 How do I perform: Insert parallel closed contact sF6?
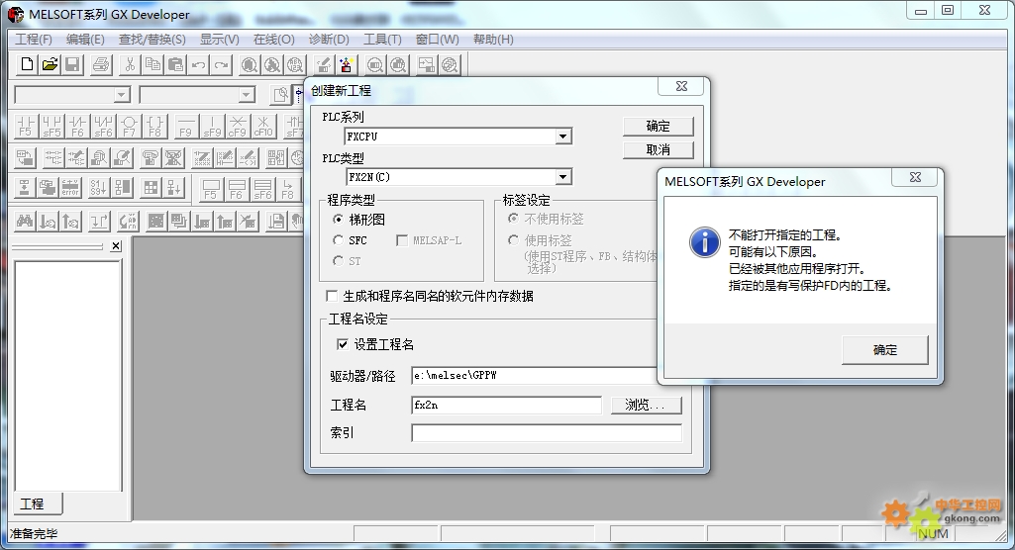pyautogui.click(x=104, y=126)
